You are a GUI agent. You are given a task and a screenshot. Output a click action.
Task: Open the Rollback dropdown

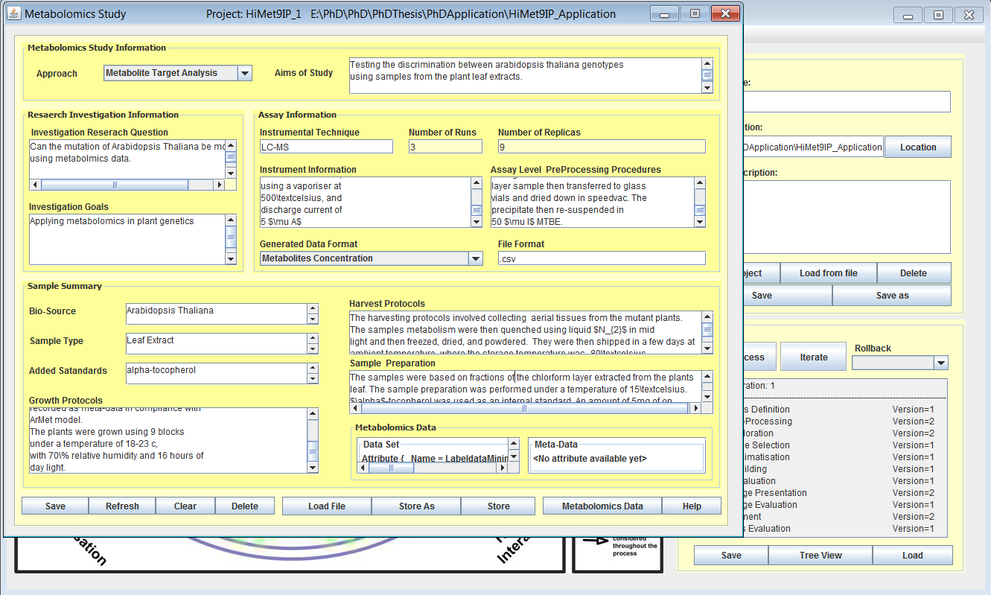coord(940,363)
